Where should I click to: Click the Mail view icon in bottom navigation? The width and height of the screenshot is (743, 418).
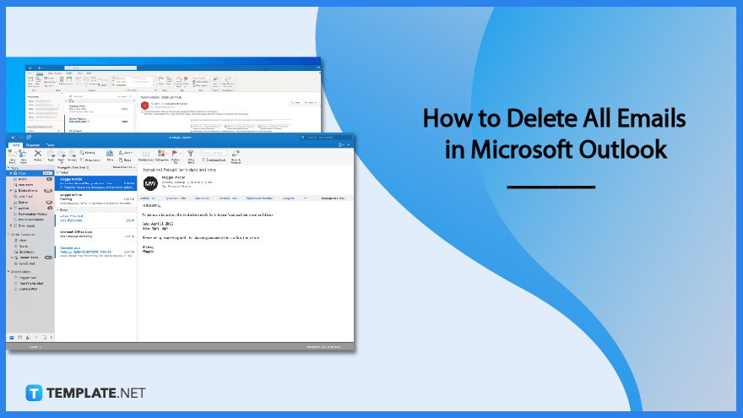[11, 337]
